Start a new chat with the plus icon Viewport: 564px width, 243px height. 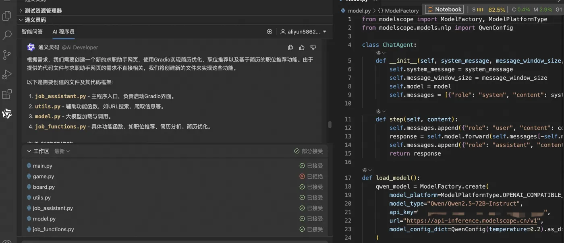point(270,31)
